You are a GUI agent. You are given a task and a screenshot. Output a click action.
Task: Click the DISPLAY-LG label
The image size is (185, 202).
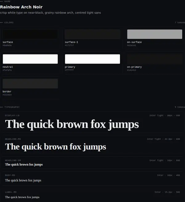12,116
